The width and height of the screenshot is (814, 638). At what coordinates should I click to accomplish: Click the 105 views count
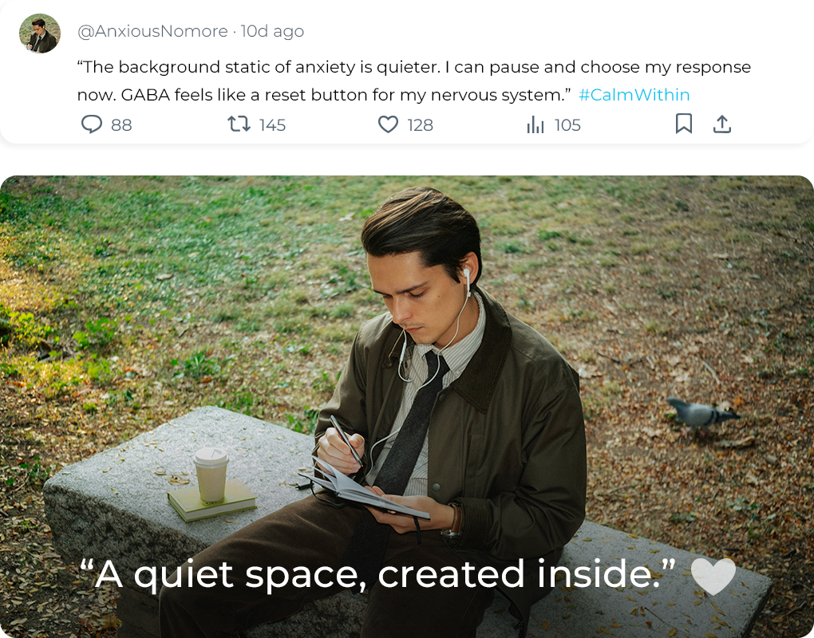567,125
